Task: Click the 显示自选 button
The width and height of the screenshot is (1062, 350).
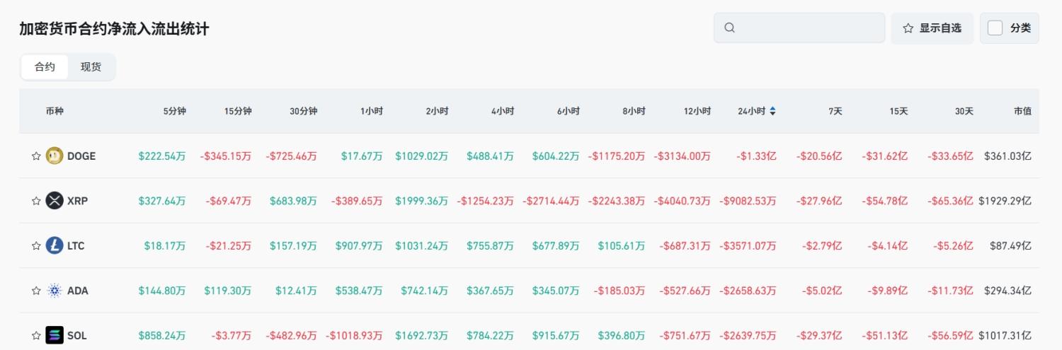Action: pyautogui.click(x=932, y=28)
